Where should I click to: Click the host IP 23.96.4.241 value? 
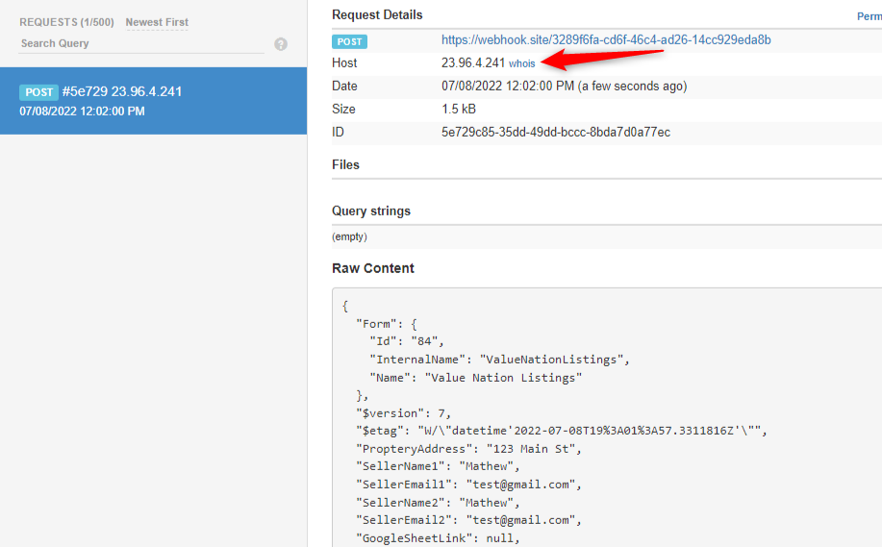(x=473, y=62)
